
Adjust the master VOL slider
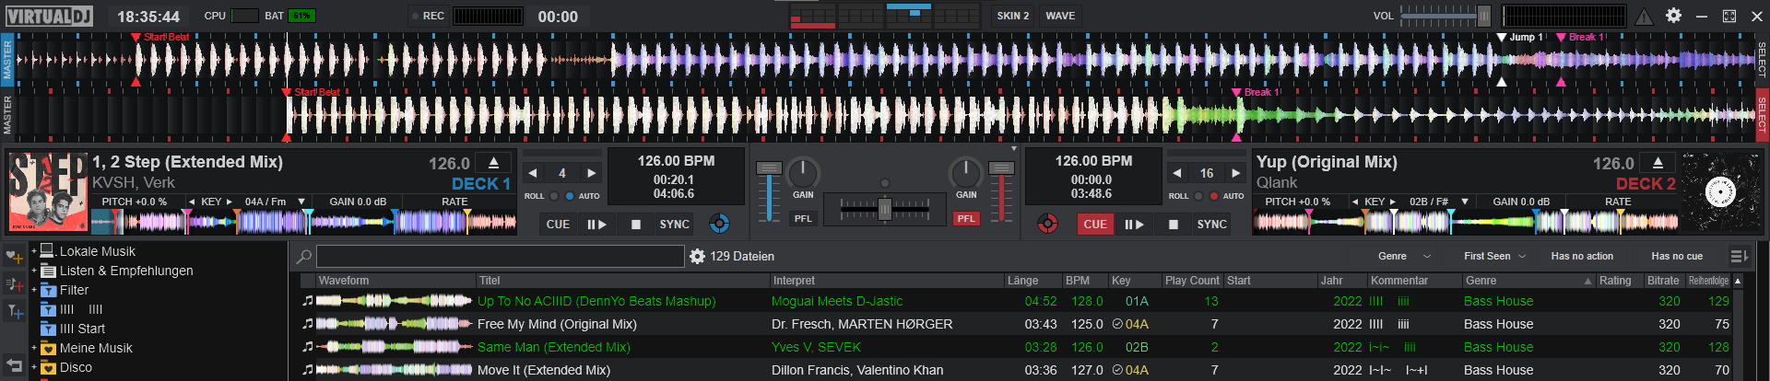tap(1445, 16)
